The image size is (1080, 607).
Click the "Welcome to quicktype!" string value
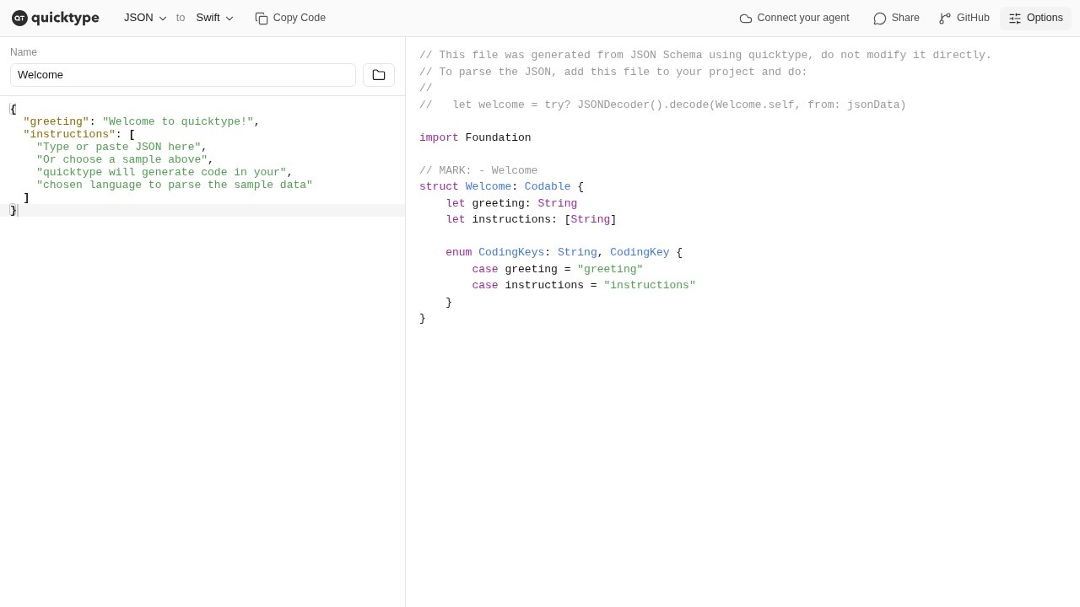[178, 121]
